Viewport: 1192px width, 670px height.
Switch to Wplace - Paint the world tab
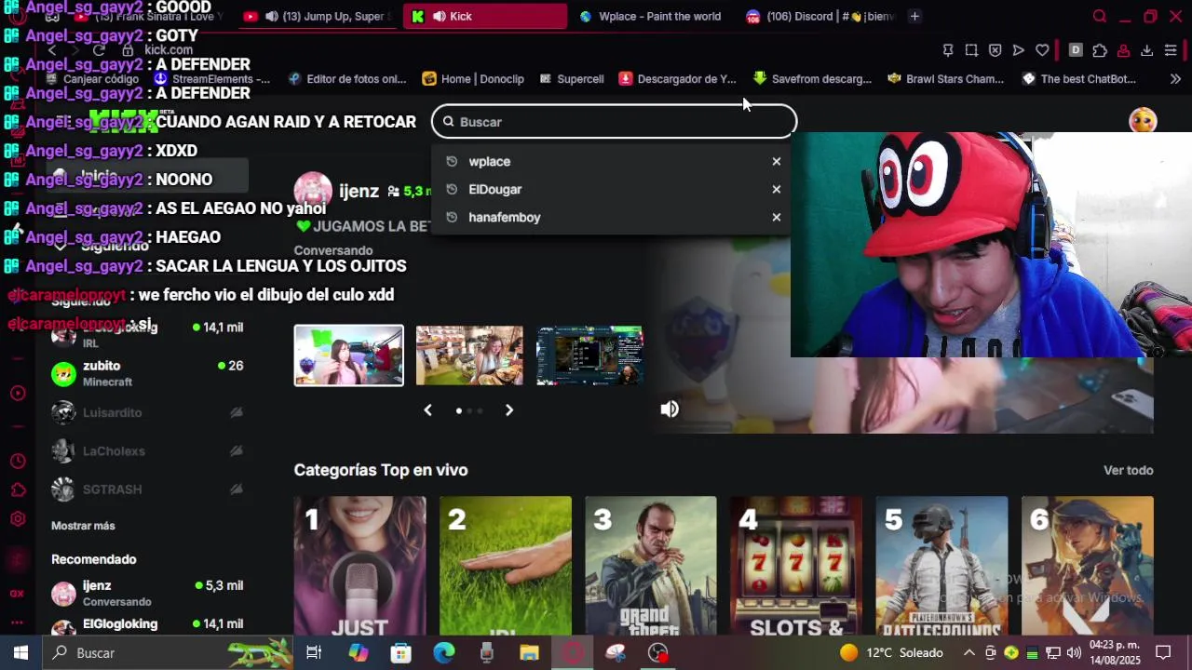click(x=649, y=16)
